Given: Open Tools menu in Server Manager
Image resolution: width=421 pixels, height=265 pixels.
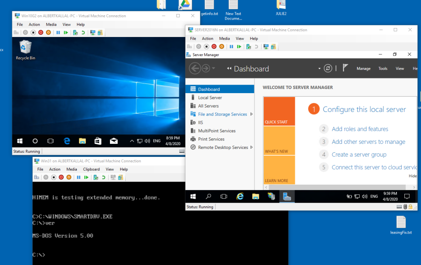Looking at the screenshot, I should [x=383, y=68].
